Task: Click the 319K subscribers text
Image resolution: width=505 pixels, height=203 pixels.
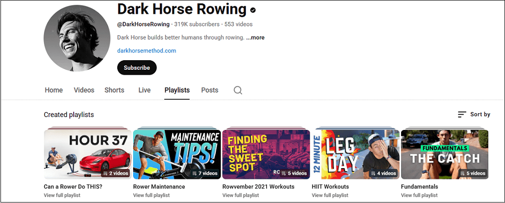Action: pyautogui.click(x=197, y=24)
